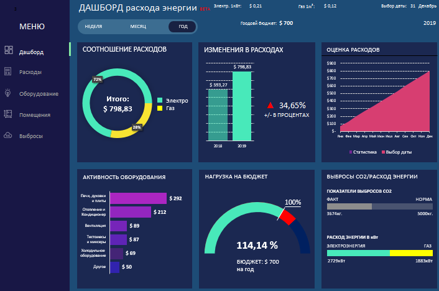
Task: Click the Расходы sidebar icon
Action: (x=8, y=72)
